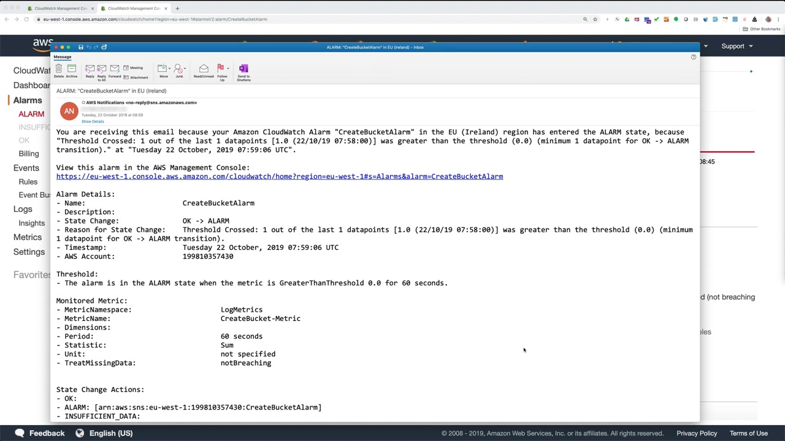Expand the Junk options dropdown arrow

[186, 69]
